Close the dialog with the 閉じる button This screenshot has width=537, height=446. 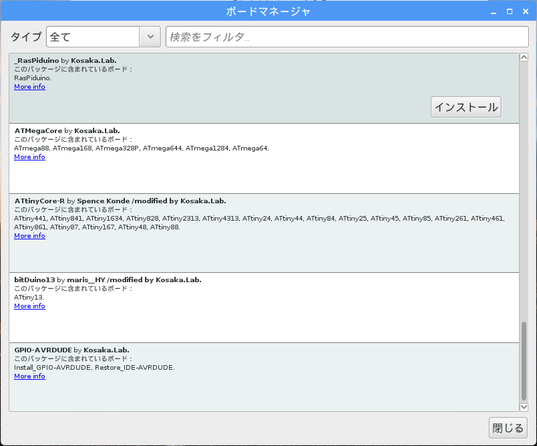click(508, 428)
